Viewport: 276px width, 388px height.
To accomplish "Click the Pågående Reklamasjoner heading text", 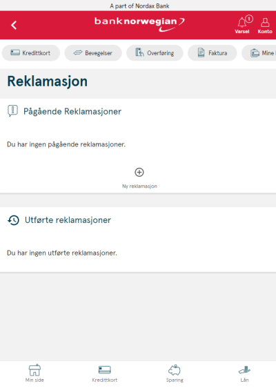I will point(72,112).
